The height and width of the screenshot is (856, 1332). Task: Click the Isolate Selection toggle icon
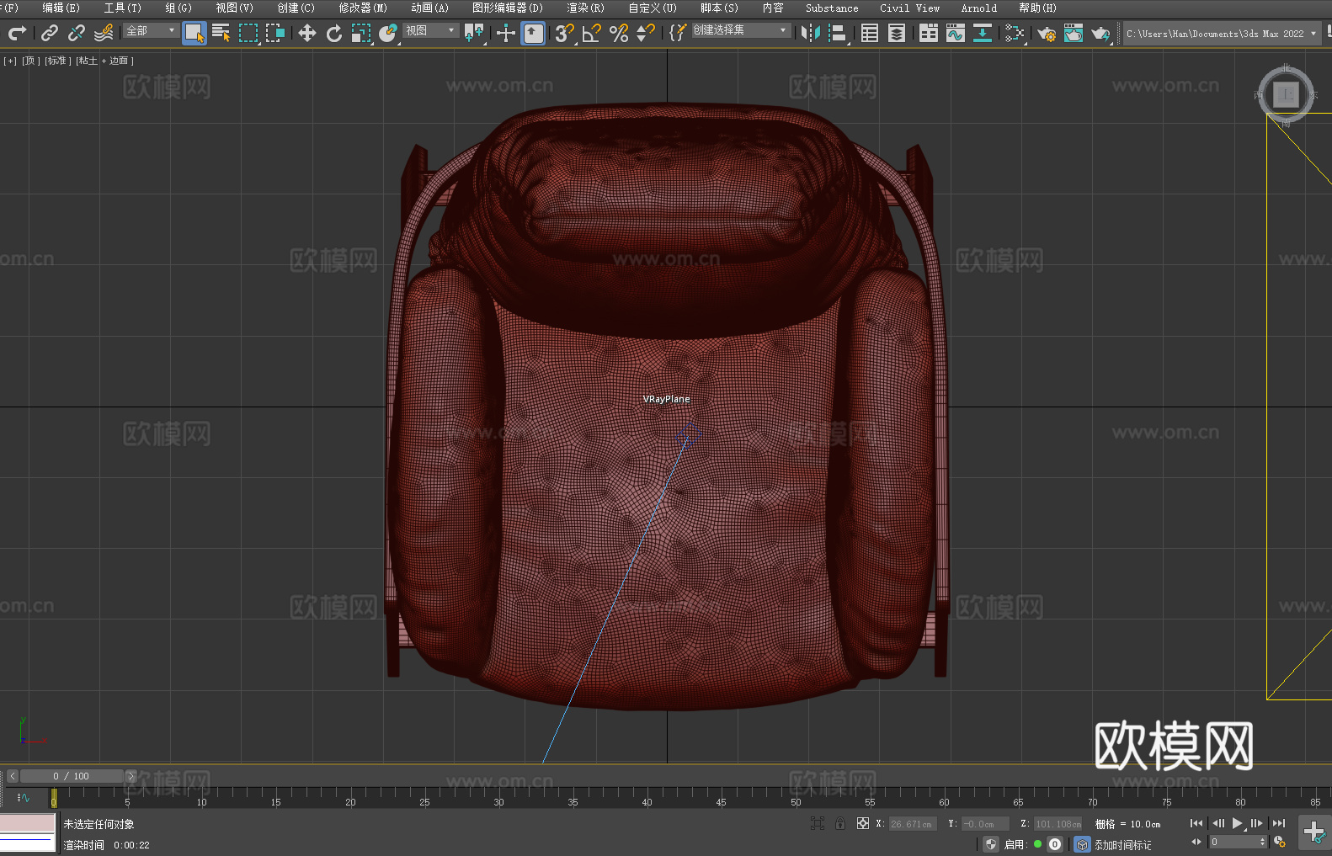click(817, 823)
